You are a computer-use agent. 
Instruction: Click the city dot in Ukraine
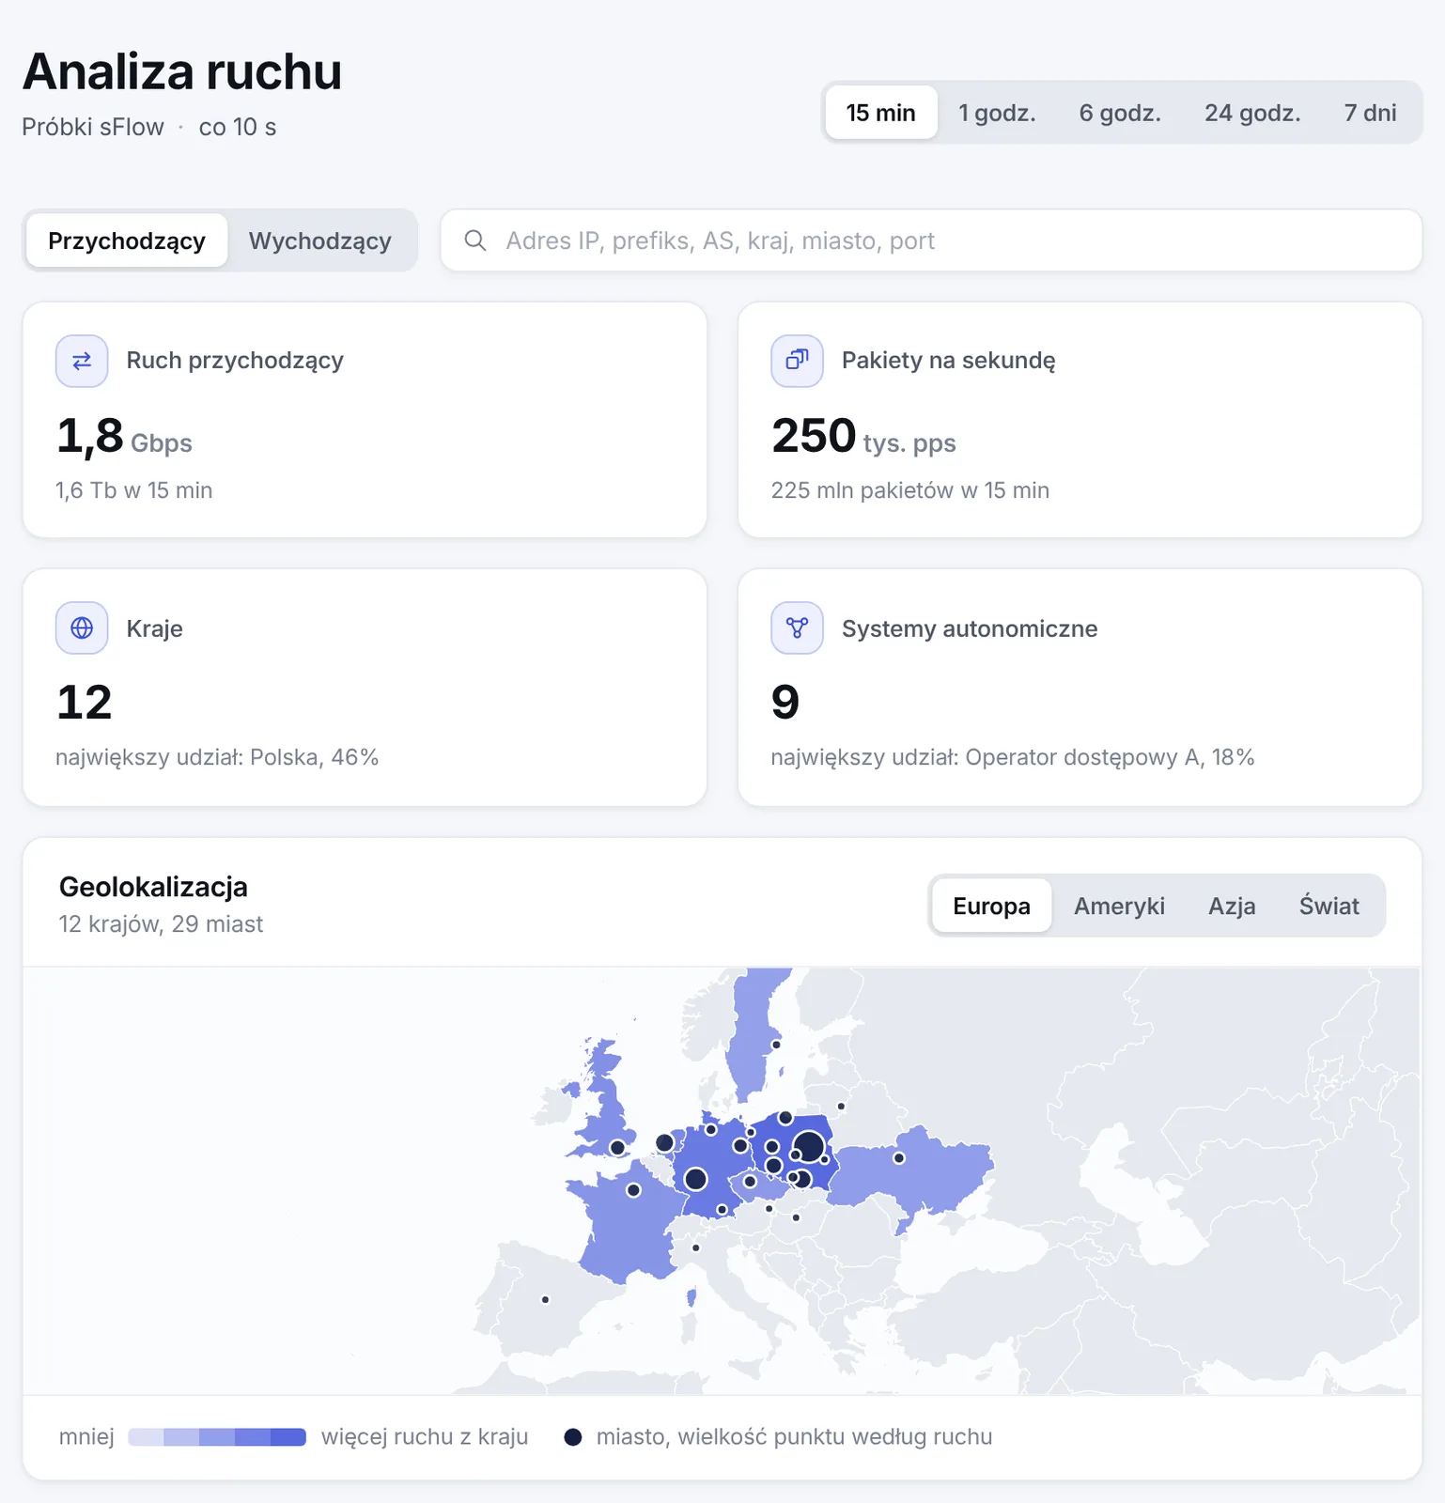[x=899, y=1158]
